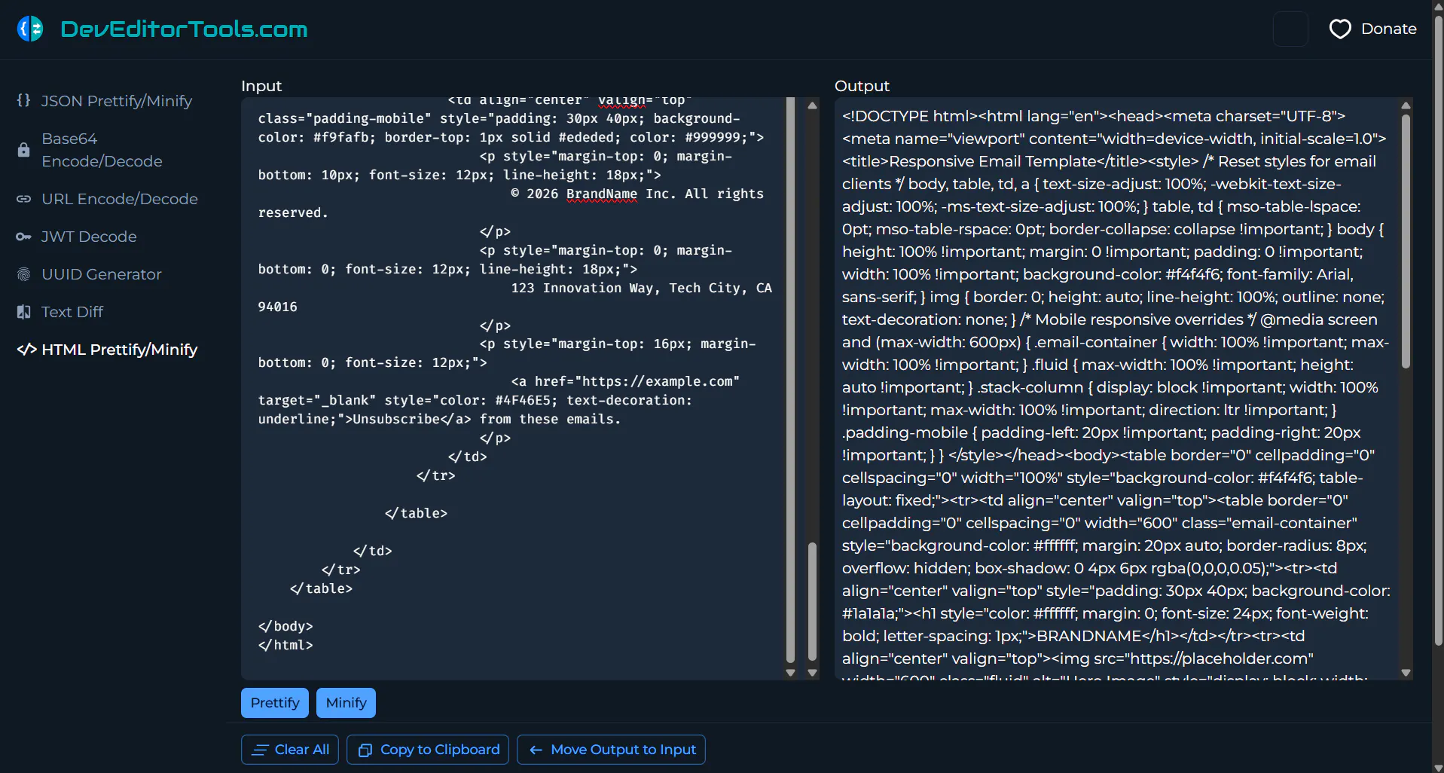Click inside the Input HTML editor
This screenshot has height=773, width=1444.
coord(514,389)
